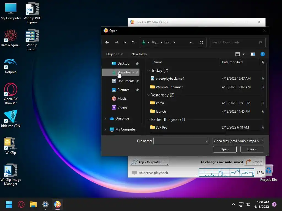This screenshot has width=282, height=211.
Task: Click the Cancel button
Action: pos(252,149)
